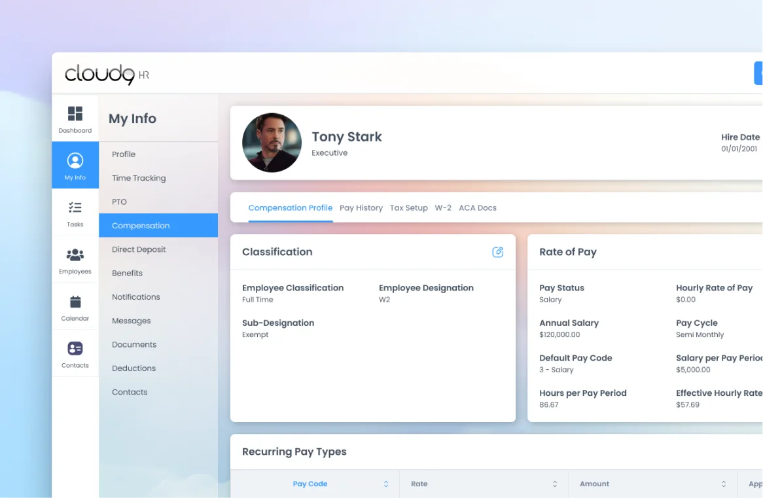Click the Semi Monthly pay cycle value

700,335
